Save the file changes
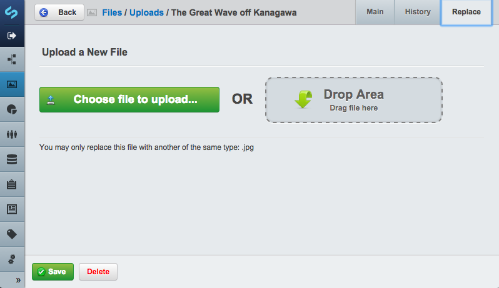499x288 pixels. click(x=53, y=272)
